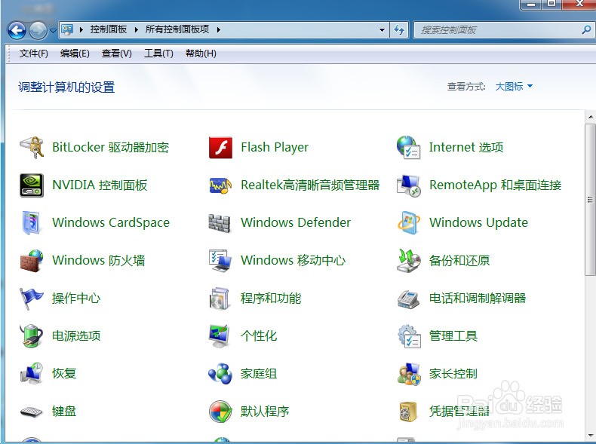Expand the arrow after 控制面板 breadcrumb
Viewport: 596px width, 444px height.
pyautogui.click(x=136, y=29)
